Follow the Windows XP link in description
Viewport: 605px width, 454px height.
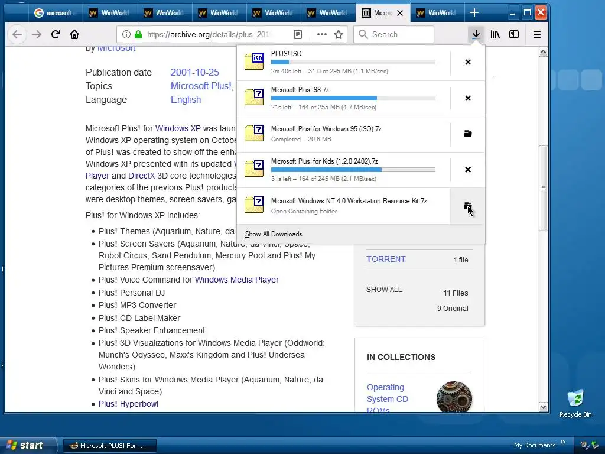point(178,128)
